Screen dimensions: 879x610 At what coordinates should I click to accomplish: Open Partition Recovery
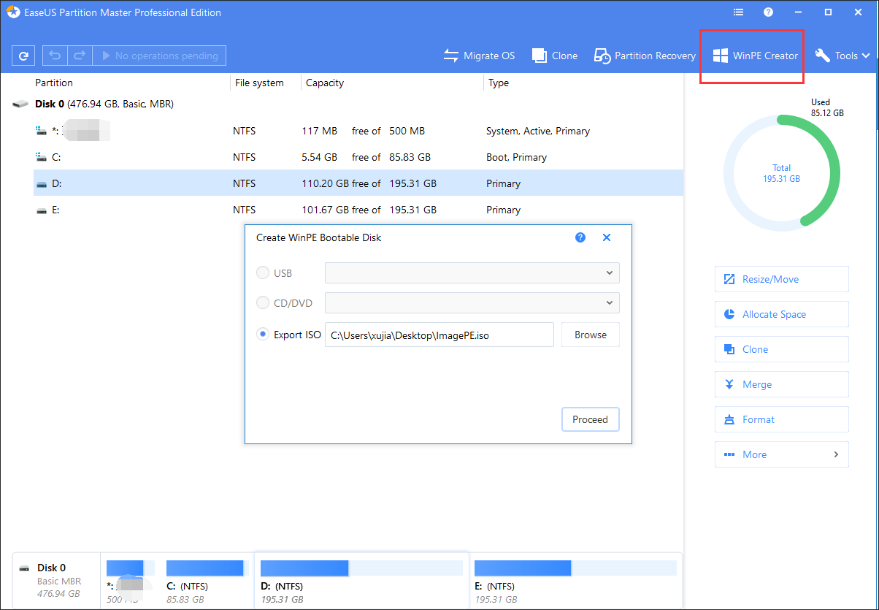pos(645,56)
